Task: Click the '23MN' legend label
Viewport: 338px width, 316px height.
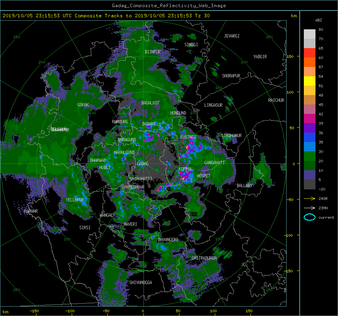Action: coord(323,208)
